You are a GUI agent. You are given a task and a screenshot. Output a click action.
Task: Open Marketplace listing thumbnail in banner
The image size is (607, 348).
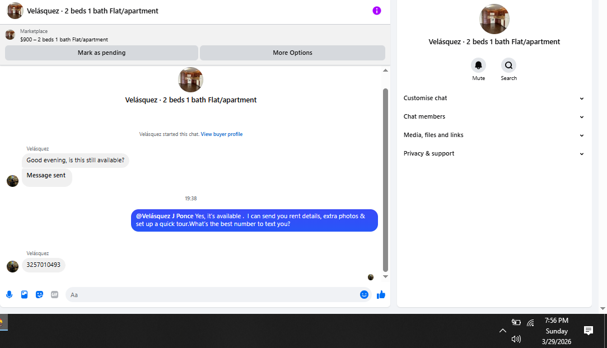10,35
